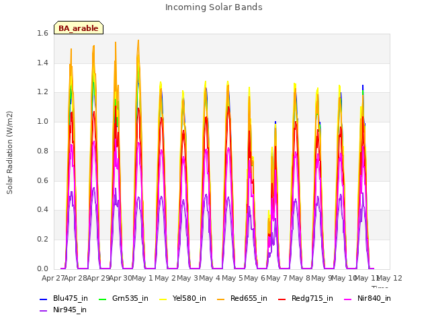Click the blue Blu475_in legend swatch
Image resolution: width=430 pixels, height=323 pixels.
(x=43, y=299)
